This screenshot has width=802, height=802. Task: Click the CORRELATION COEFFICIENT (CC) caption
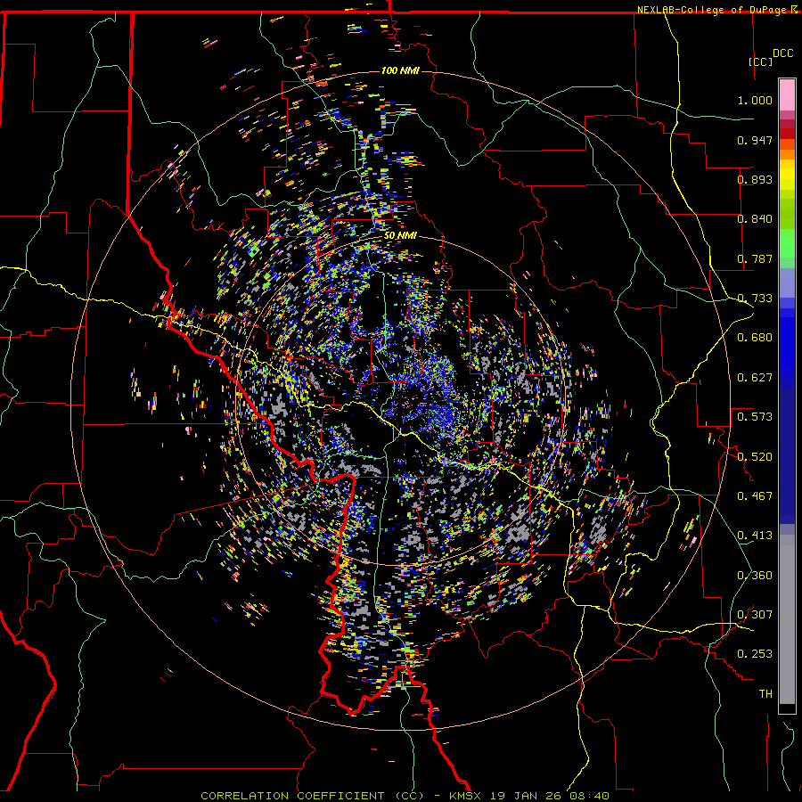tap(312, 796)
